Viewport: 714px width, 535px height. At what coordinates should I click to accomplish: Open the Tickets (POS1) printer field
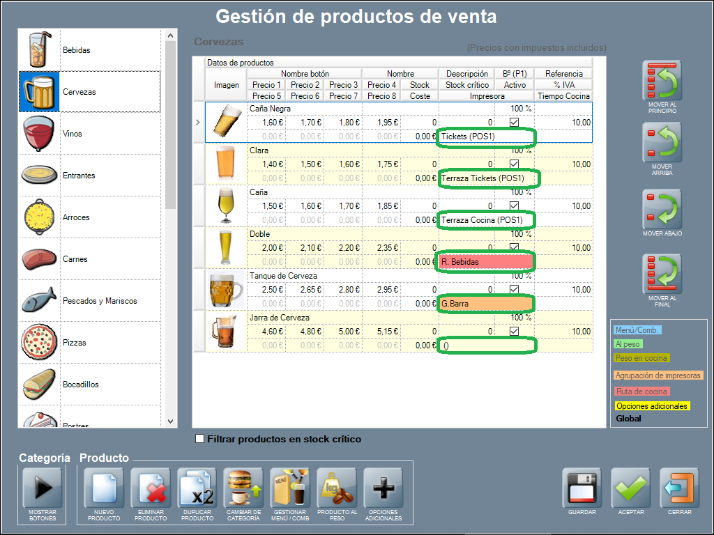[486, 137]
